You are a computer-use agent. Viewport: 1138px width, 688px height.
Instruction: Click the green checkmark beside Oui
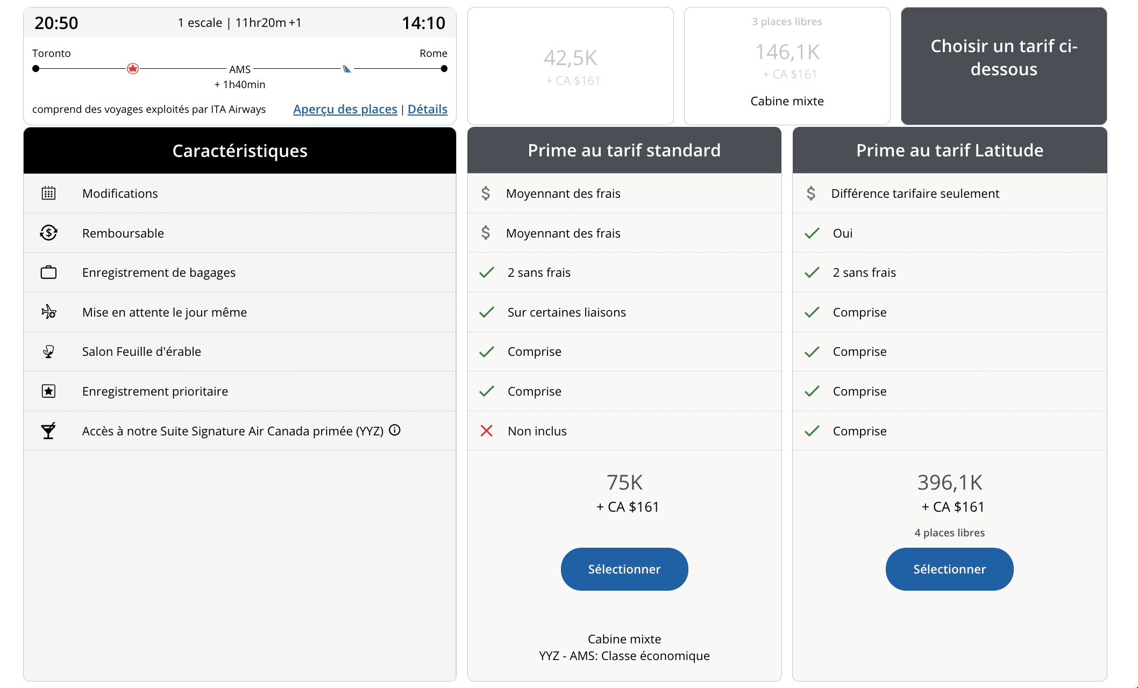(812, 233)
